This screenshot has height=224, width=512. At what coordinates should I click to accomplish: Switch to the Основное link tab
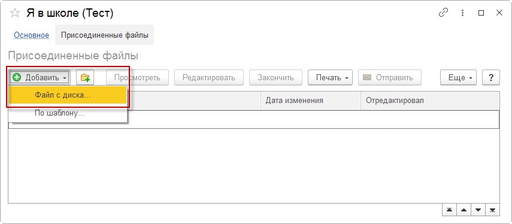[x=31, y=35]
